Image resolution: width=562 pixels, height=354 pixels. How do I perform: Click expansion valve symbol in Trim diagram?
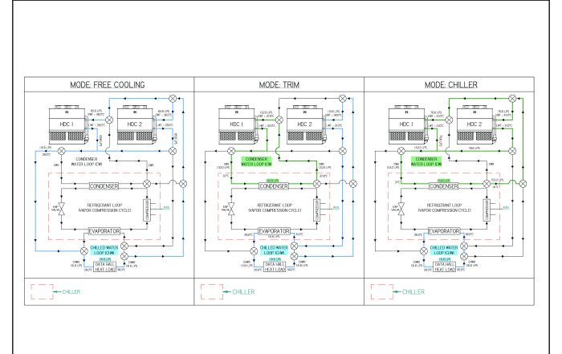tap(231, 209)
